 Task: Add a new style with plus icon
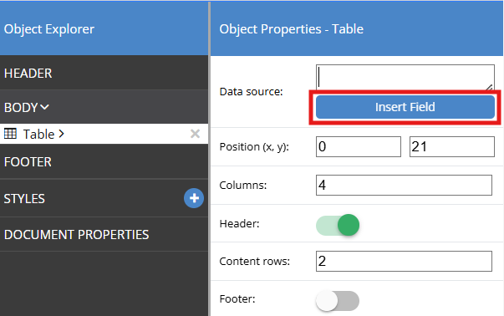click(x=194, y=198)
